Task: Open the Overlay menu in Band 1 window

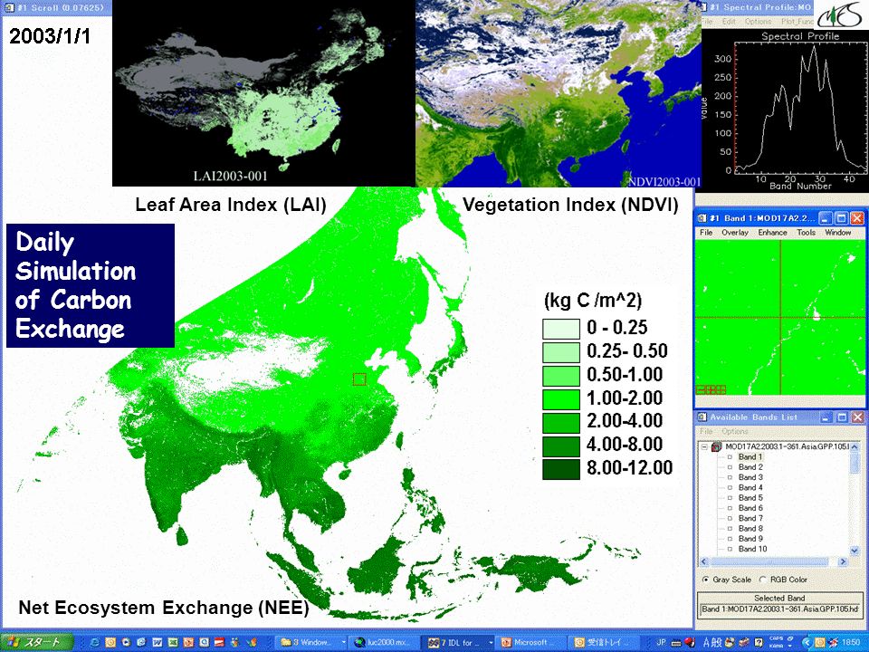Action: [735, 233]
